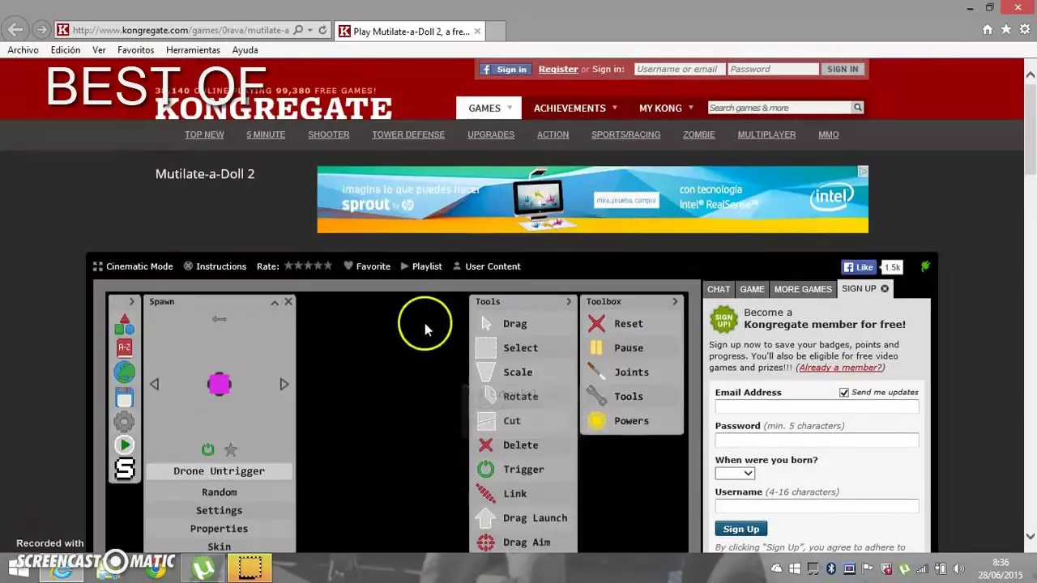The image size is (1037, 583).
Task: Choose the green Trigger tool
Action: pos(485,470)
